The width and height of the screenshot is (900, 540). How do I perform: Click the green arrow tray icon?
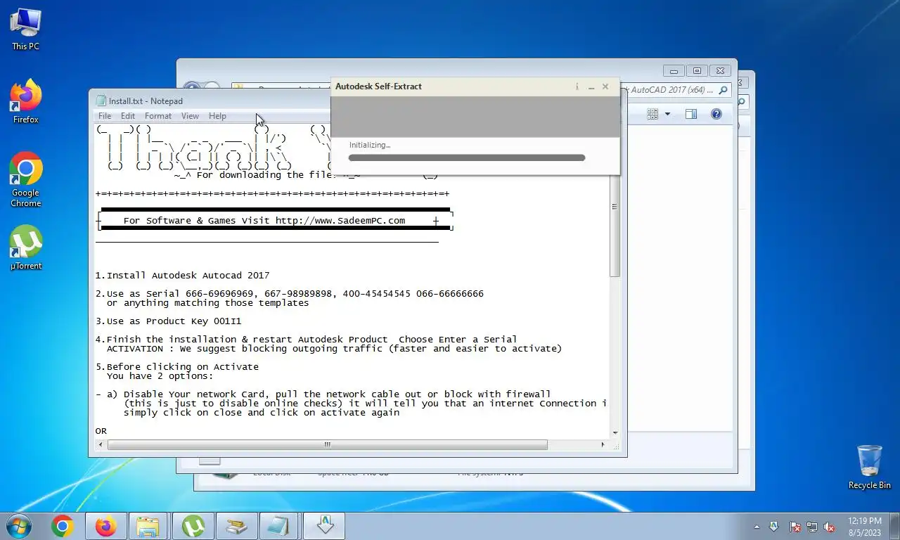tap(774, 526)
